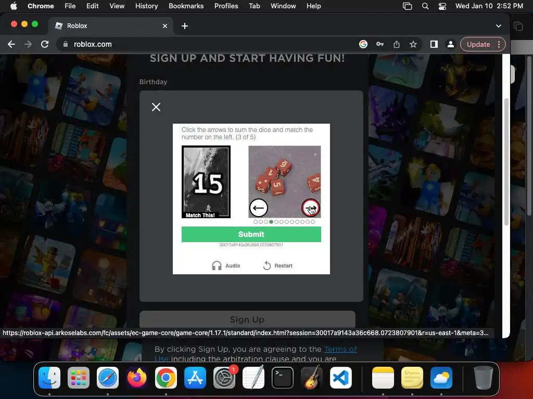Open Weather from the Dock
This screenshot has height=399, width=533.
point(441,378)
